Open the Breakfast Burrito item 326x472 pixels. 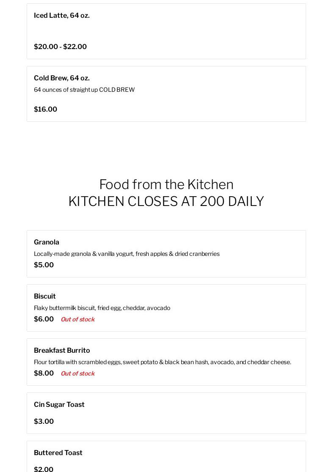[62, 351]
